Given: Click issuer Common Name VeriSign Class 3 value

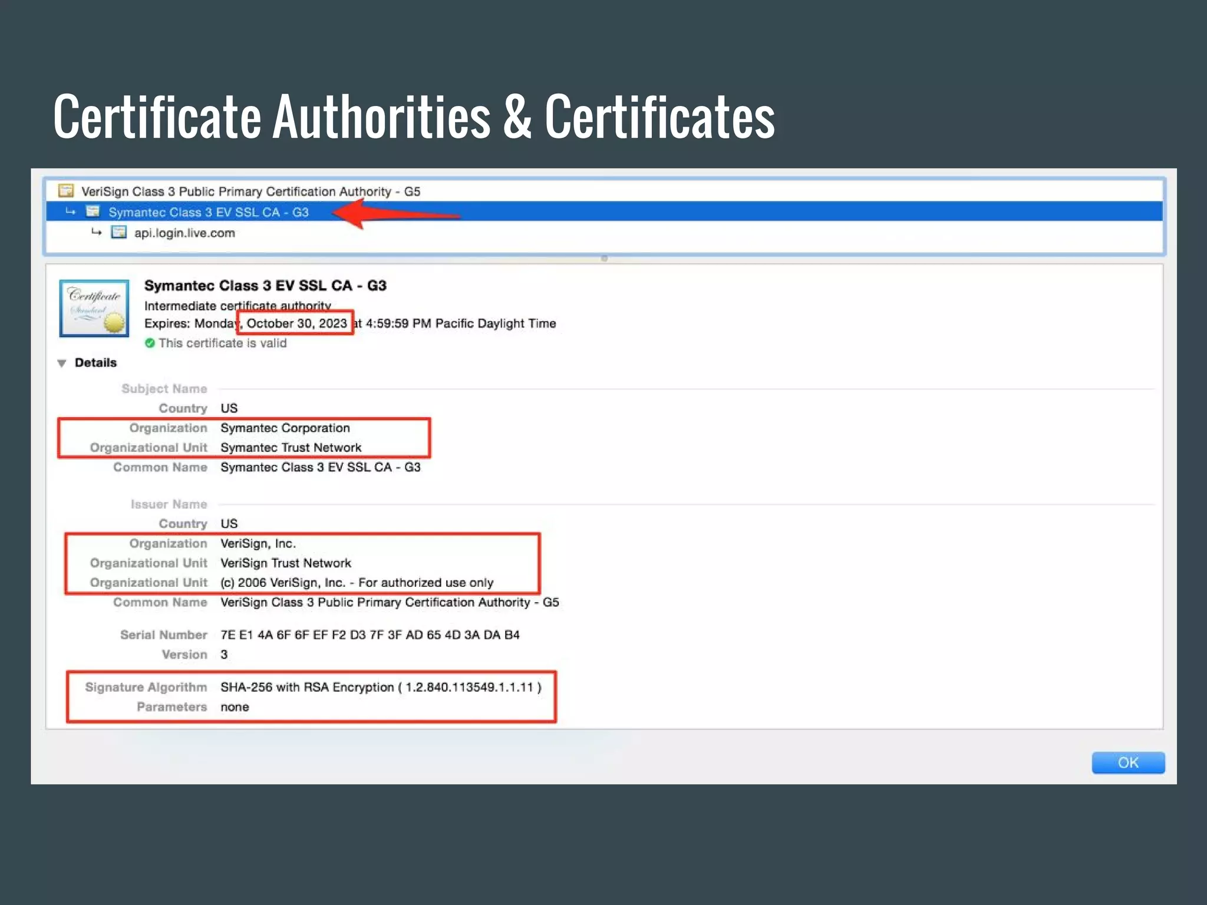Looking at the screenshot, I should pyautogui.click(x=390, y=602).
